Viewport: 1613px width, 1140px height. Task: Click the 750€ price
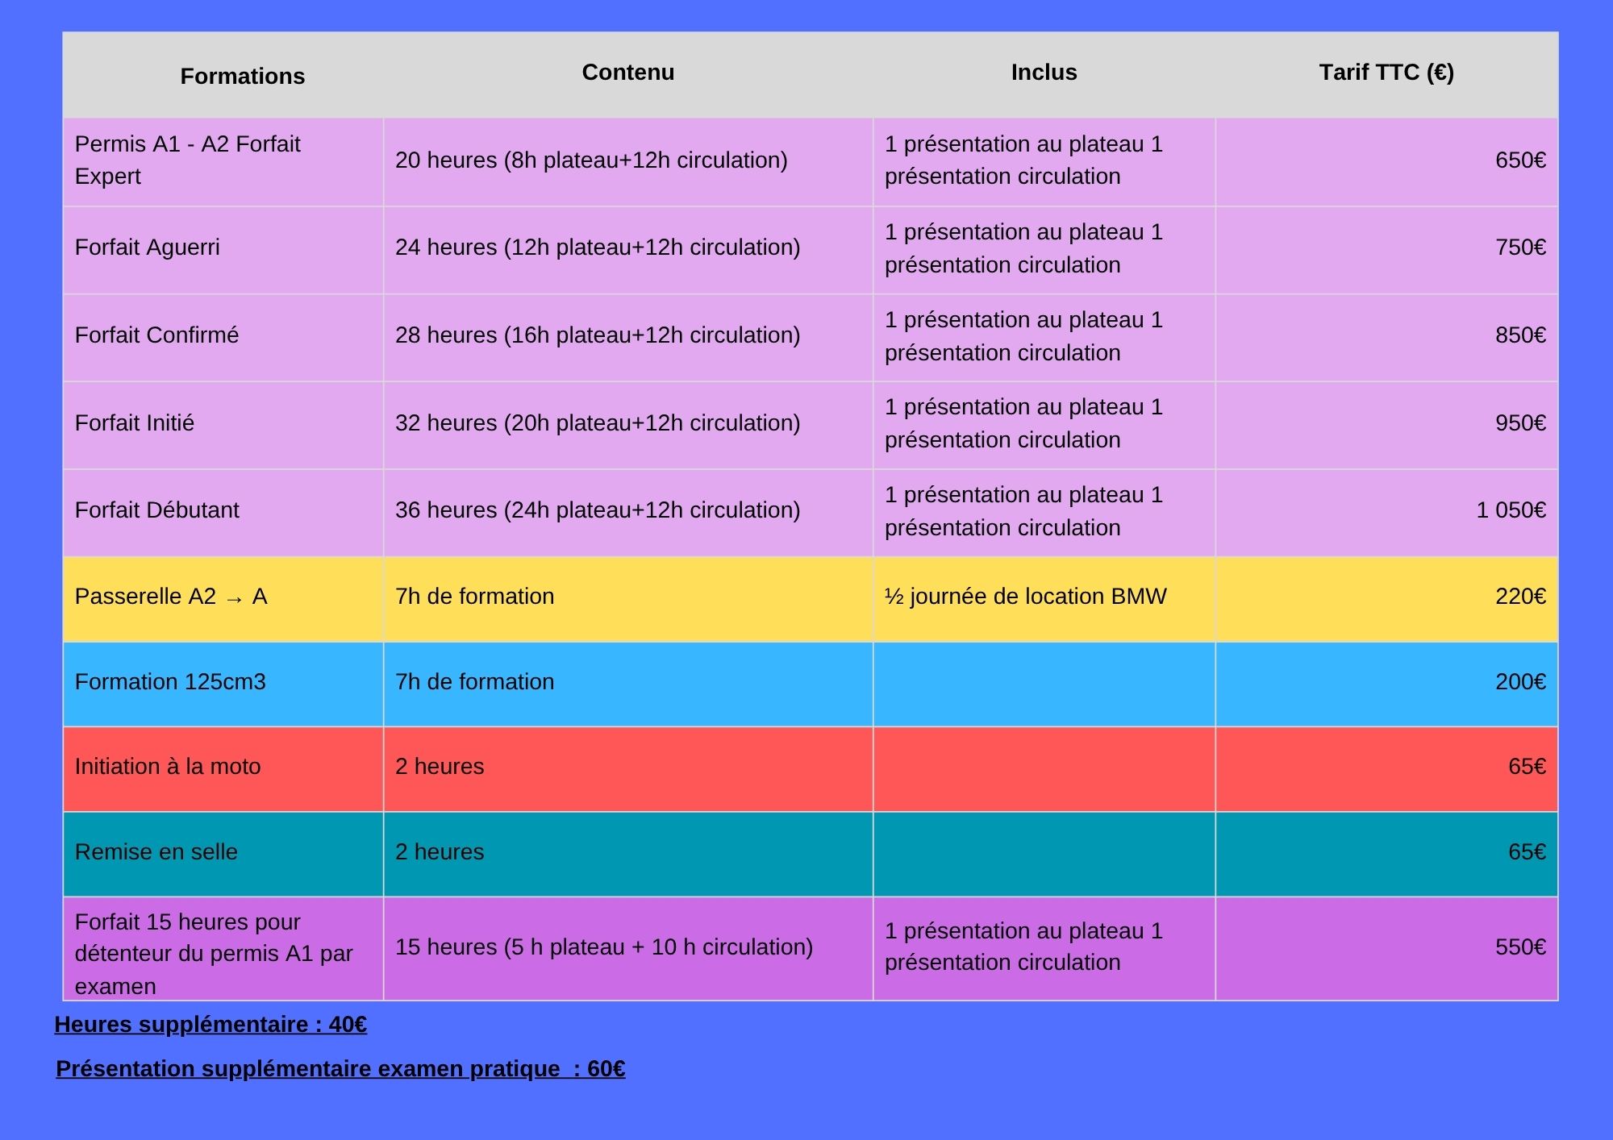tap(1520, 248)
